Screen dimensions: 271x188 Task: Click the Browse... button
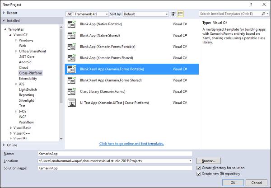click(x=208, y=161)
